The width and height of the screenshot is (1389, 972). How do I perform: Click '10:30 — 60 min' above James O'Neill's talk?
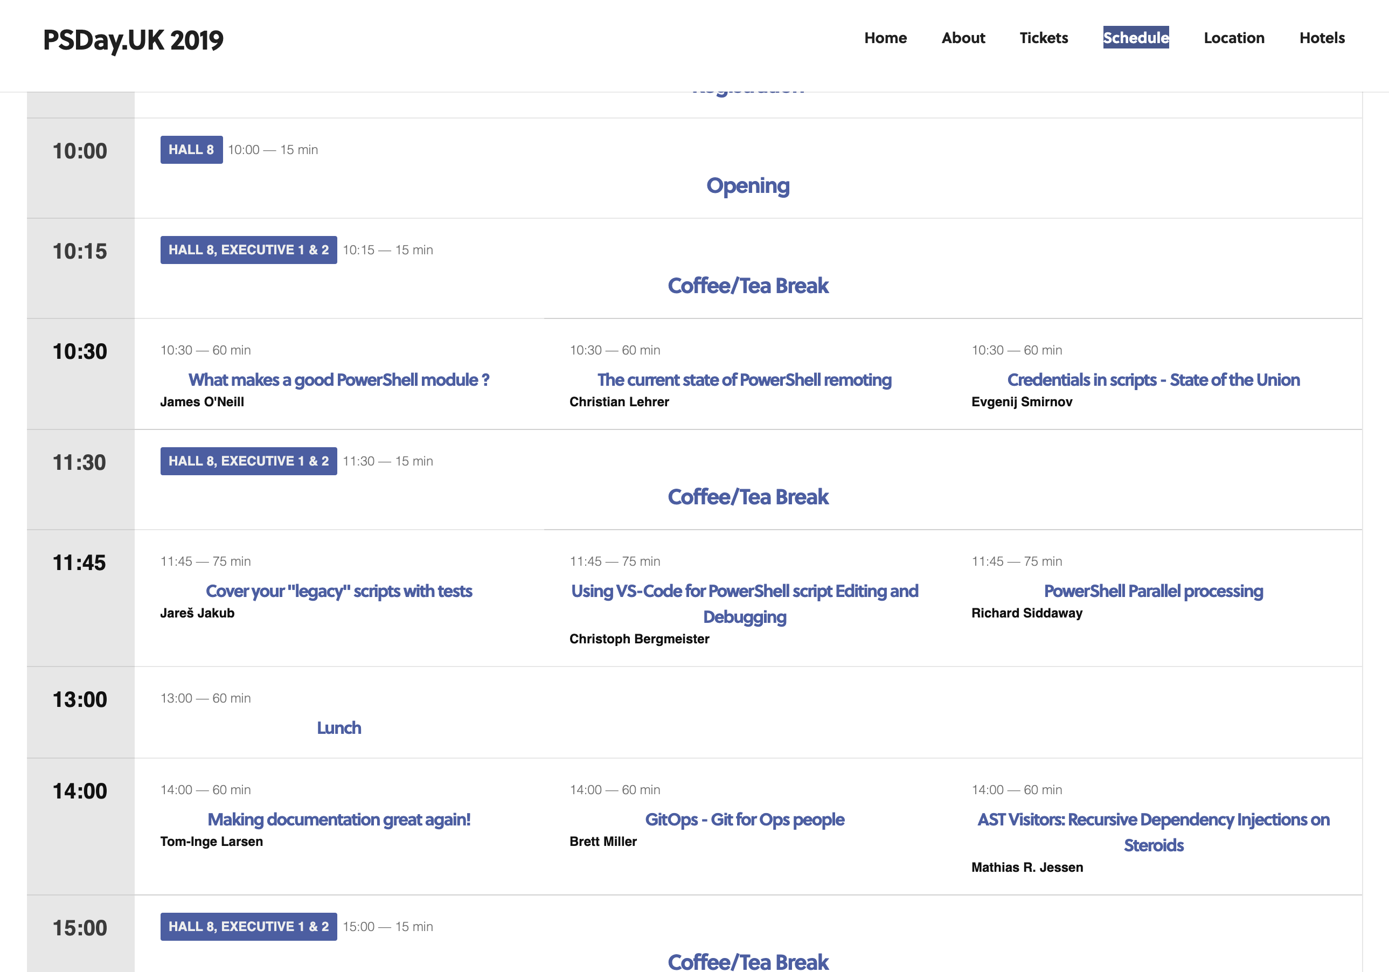pyautogui.click(x=206, y=350)
